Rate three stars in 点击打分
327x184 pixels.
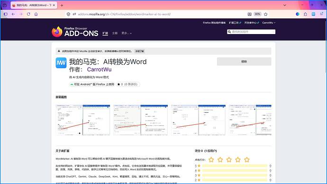(229, 160)
